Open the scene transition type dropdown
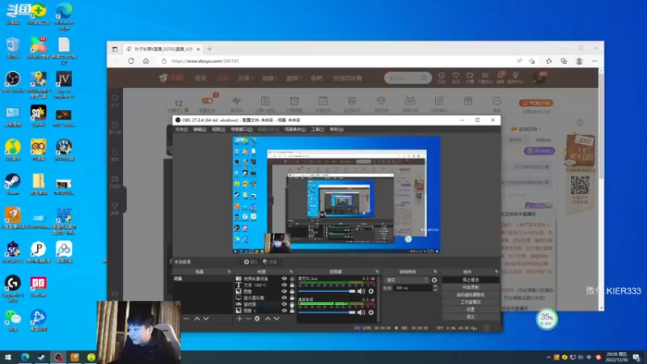647x364 pixels. point(407,280)
